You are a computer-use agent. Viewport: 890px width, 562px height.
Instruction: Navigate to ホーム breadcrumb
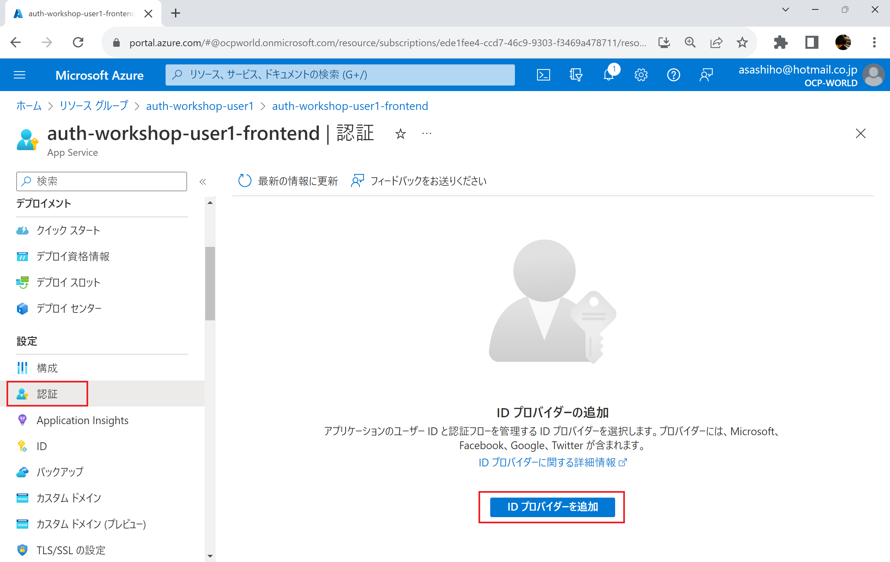click(28, 106)
